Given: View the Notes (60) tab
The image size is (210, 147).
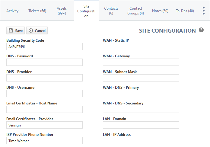Looking at the screenshot, I should click(160, 11).
